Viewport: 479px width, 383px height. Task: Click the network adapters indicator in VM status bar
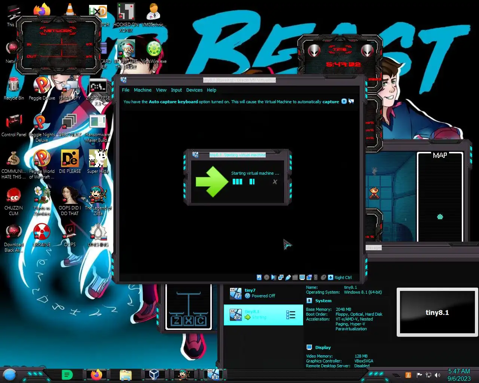point(281,277)
